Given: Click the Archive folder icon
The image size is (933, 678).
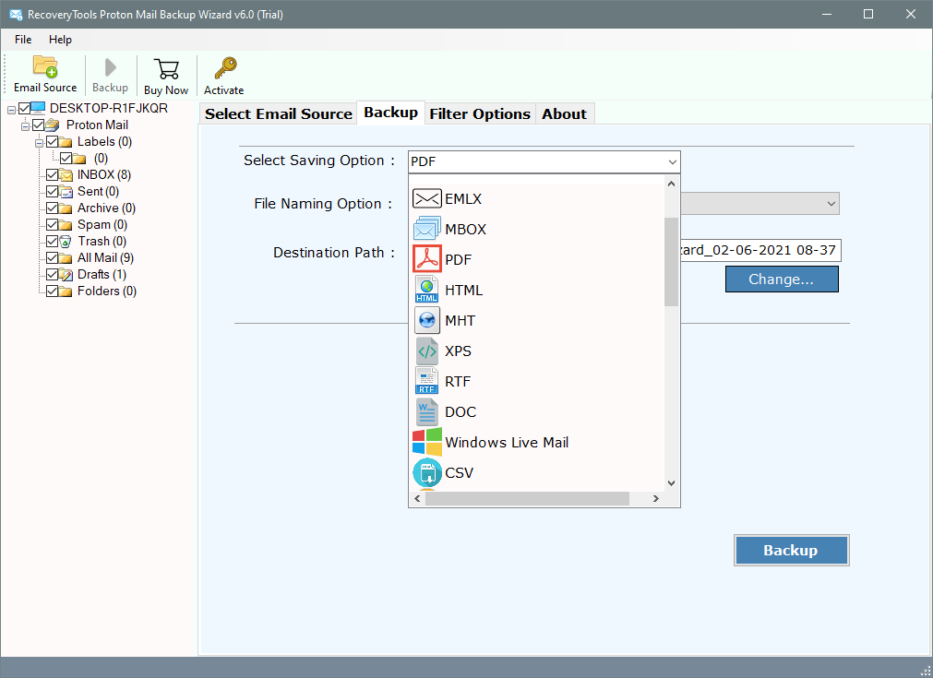Looking at the screenshot, I should point(66,208).
